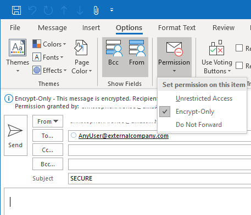251x215 pixels.
Task: Click the Undo arrow icon
Action: coord(32,10)
